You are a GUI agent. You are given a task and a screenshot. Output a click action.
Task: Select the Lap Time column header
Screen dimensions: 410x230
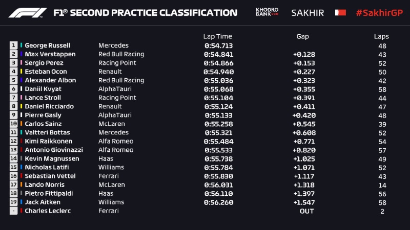(217, 36)
